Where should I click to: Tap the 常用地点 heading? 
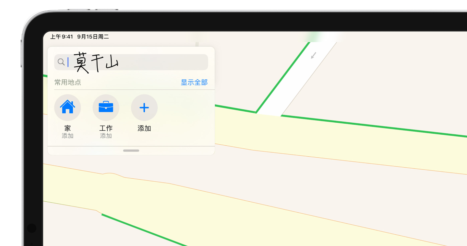67,83
